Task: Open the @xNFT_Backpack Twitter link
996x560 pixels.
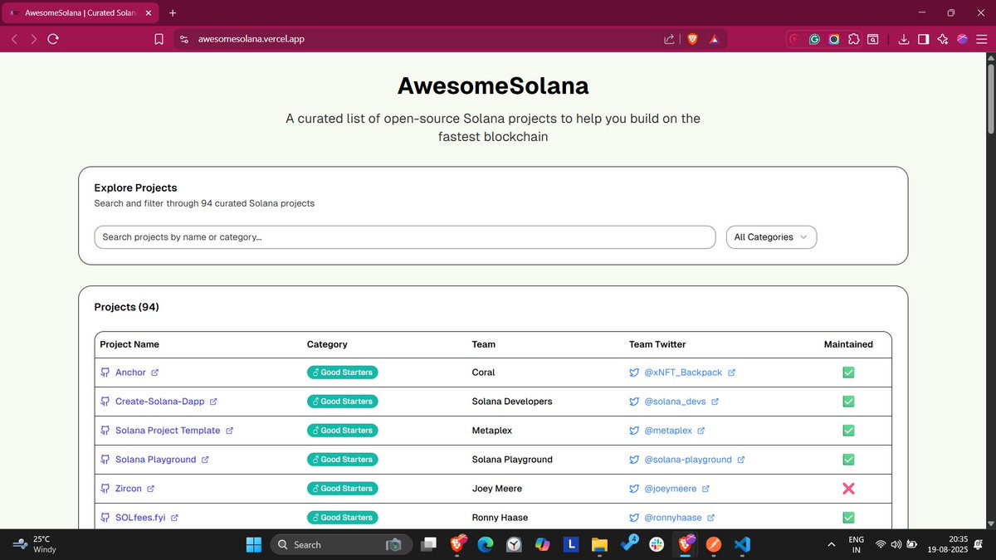Action: [683, 373]
